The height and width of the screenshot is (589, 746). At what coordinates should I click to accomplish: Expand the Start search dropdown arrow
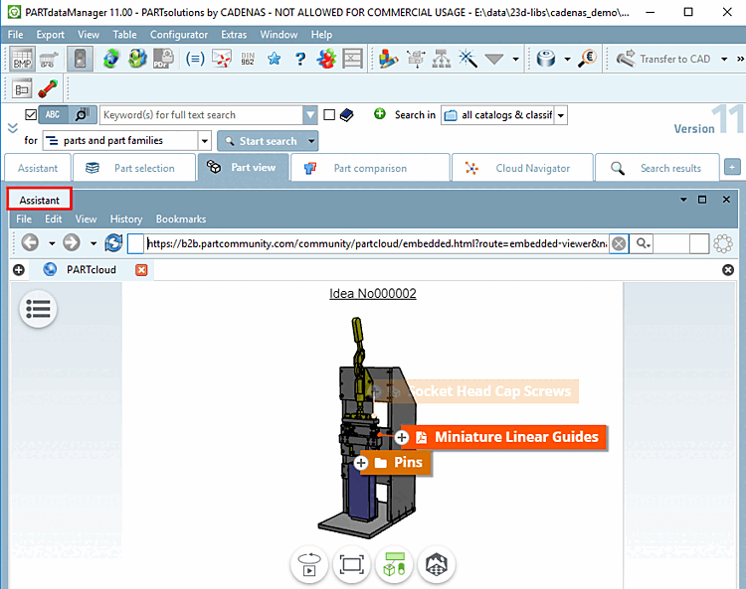[311, 141]
